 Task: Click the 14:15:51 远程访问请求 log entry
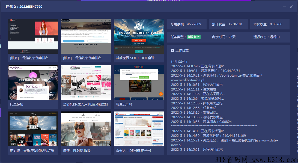coord(197,150)
